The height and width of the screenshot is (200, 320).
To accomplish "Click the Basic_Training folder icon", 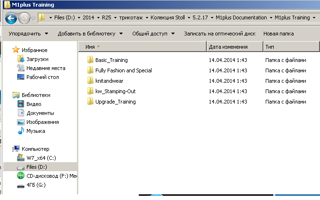I will pos(90,60).
